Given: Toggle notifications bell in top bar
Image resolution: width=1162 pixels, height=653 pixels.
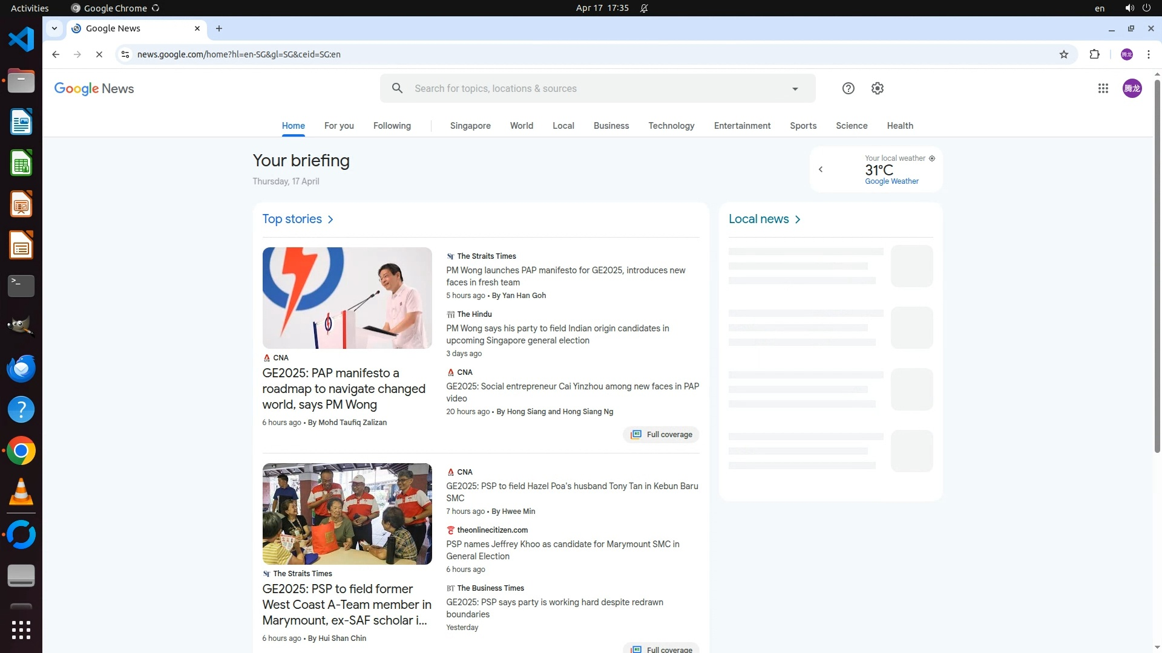Looking at the screenshot, I should coord(644,8).
